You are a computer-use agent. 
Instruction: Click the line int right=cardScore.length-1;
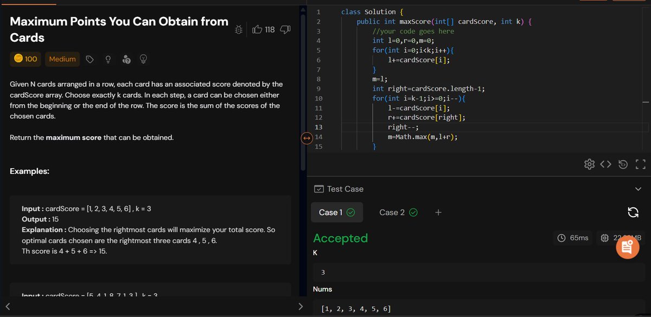pyautogui.click(x=428, y=89)
